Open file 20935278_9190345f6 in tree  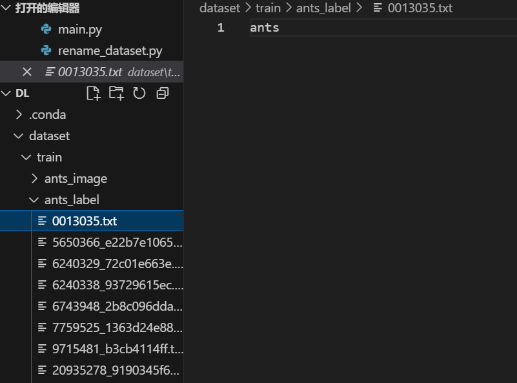tap(116, 370)
